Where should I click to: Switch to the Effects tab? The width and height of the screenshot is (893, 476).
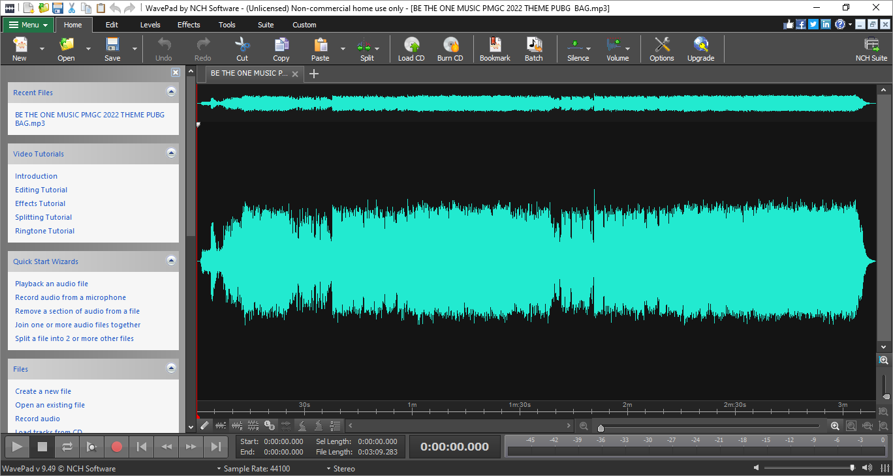(x=189, y=25)
